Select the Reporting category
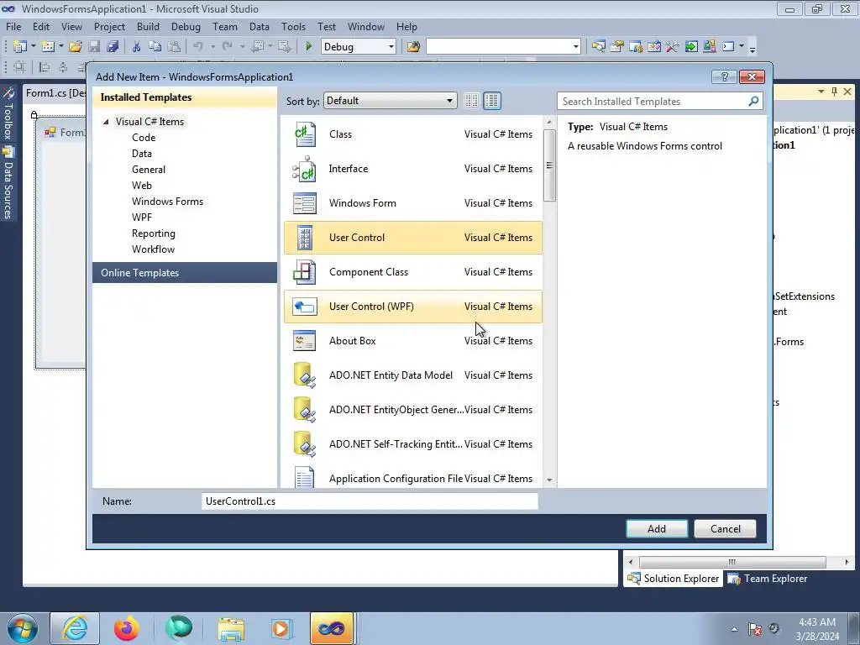This screenshot has width=860, height=645. coord(154,233)
